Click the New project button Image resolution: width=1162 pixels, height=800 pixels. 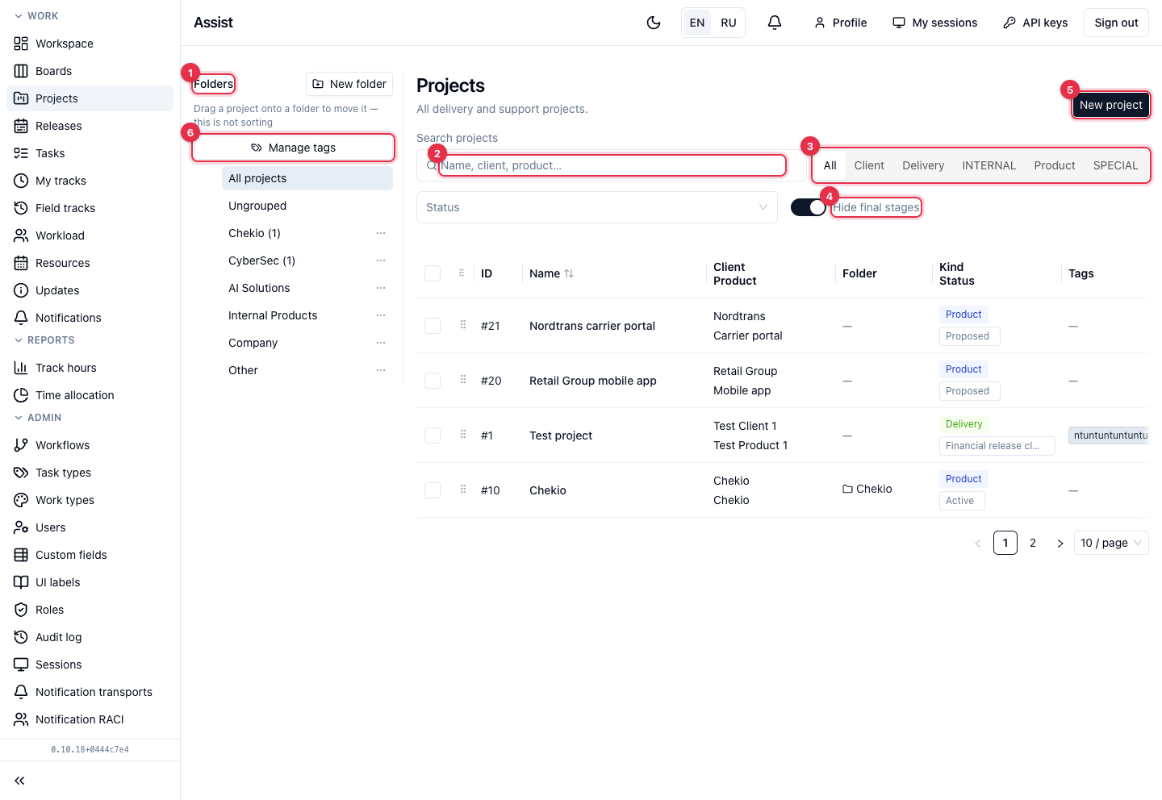(x=1111, y=105)
